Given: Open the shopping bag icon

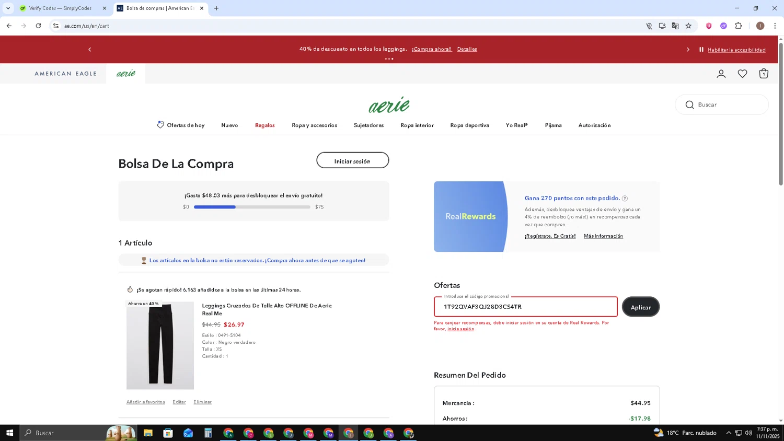Looking at the screenshot, I should (x=764, y=74).
